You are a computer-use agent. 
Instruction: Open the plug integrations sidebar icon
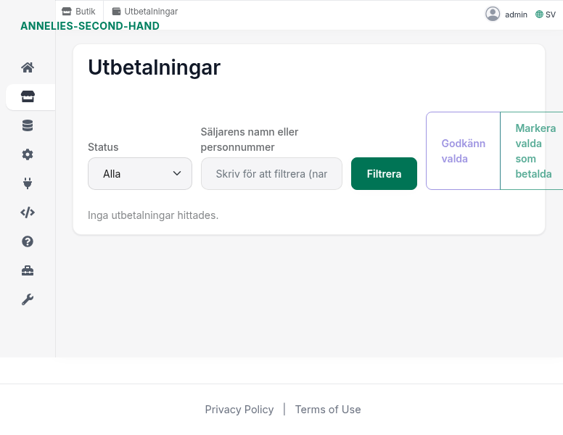pos(28,183)
